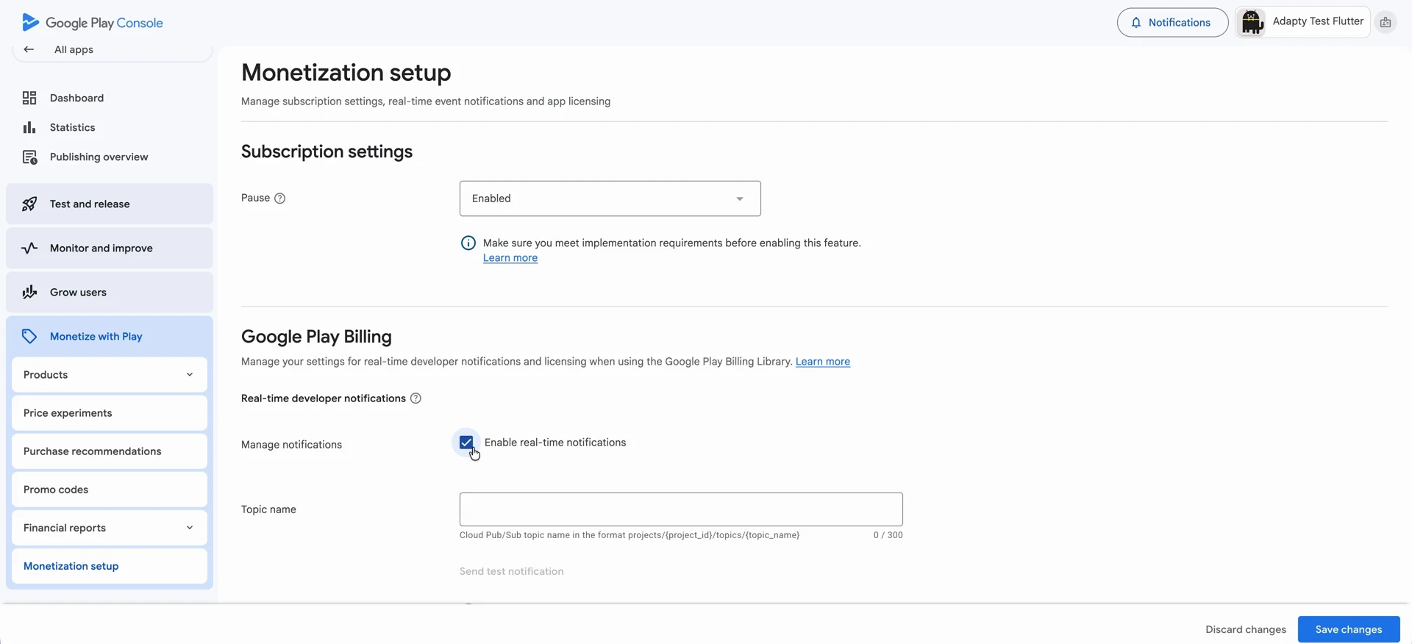Viewport: 1412px width, 644px height.
Task: Click the Manage notifications label
Action: pyautogui.click(x=291, y=445)
